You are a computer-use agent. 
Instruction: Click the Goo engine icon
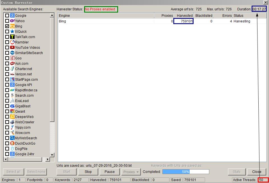pyautogui.click(x=12, y=58)
